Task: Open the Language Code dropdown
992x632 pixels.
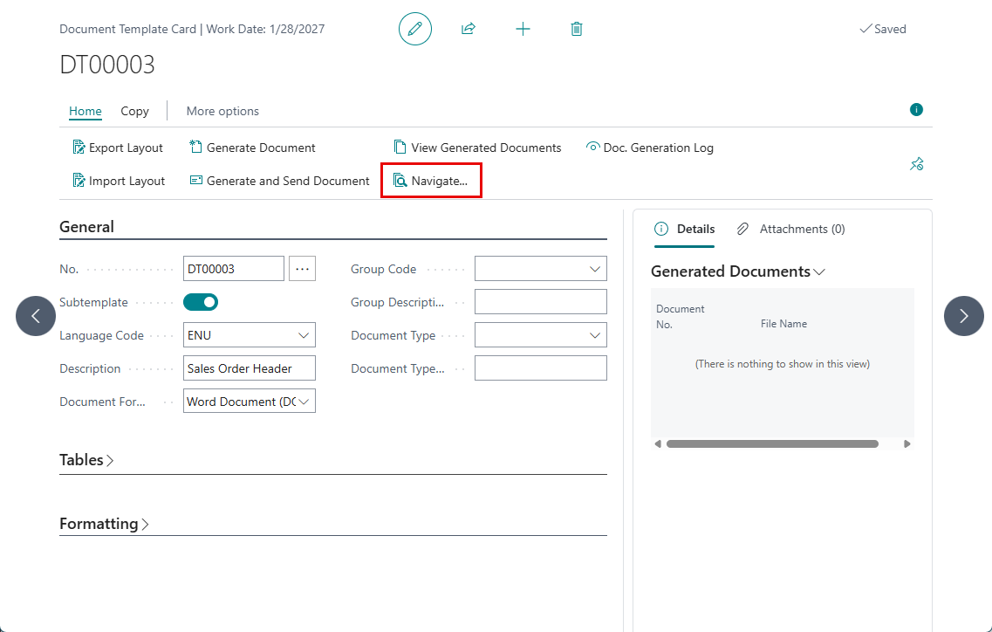Action: pos(304,335)
